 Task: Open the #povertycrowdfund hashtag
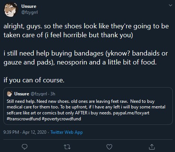pos(61,119)
